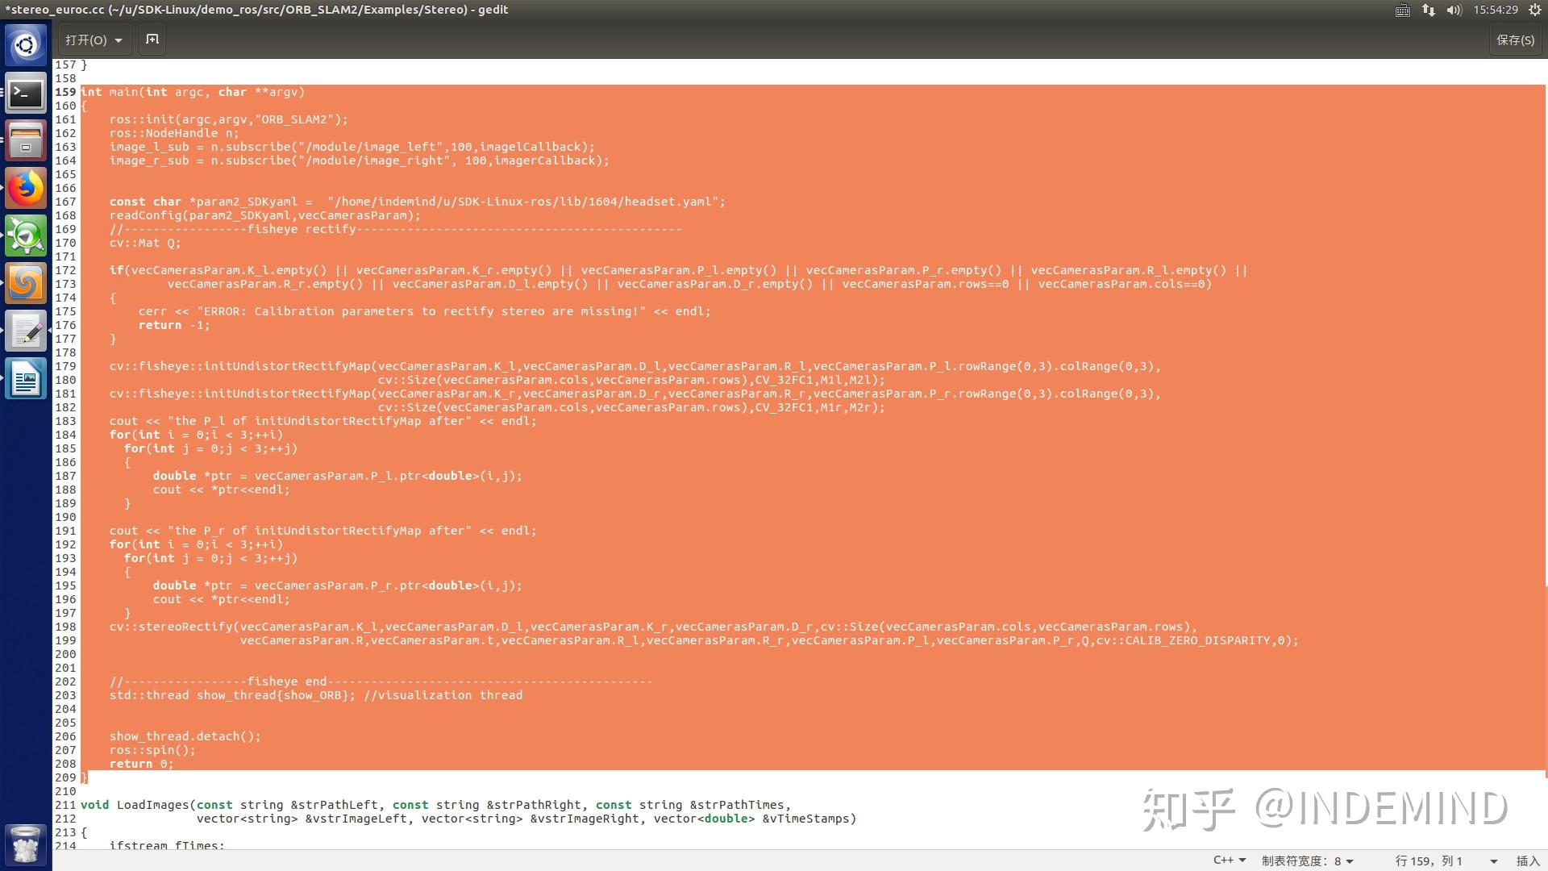Viewport: 1548px width, 871px height.
Task: Expand the C++ language selector dropdown
Action: pyautogui.click(x=1230, y=861)
